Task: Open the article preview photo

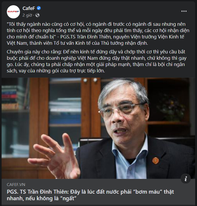Action: (x=98, y=128)
